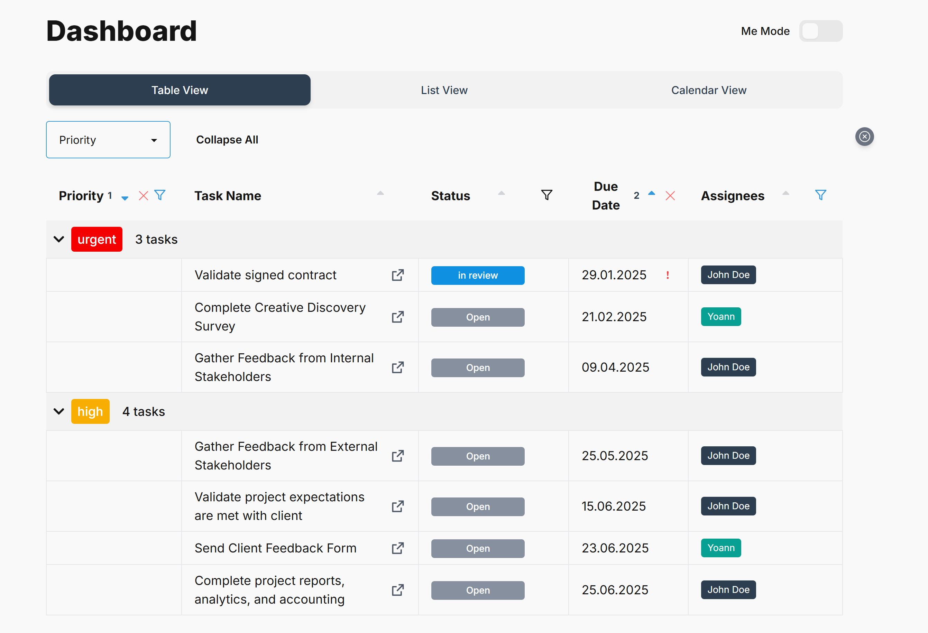Sort by Assignees column arrow
The image size is (928, 633).
(x=786, y=193)
